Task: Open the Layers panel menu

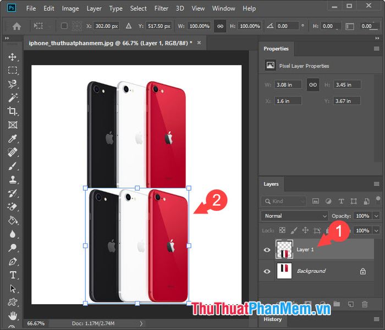Action: 376,184
